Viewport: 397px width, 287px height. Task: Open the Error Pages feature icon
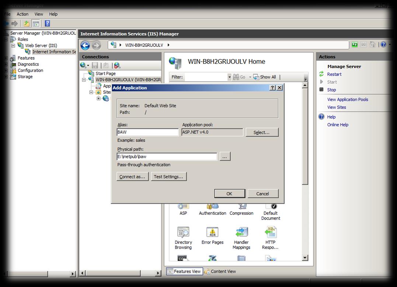[x=212, y=236]
